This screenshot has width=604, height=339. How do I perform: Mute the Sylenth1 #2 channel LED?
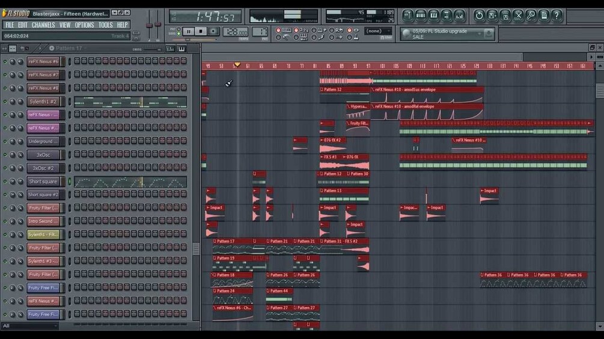(5, 102)
